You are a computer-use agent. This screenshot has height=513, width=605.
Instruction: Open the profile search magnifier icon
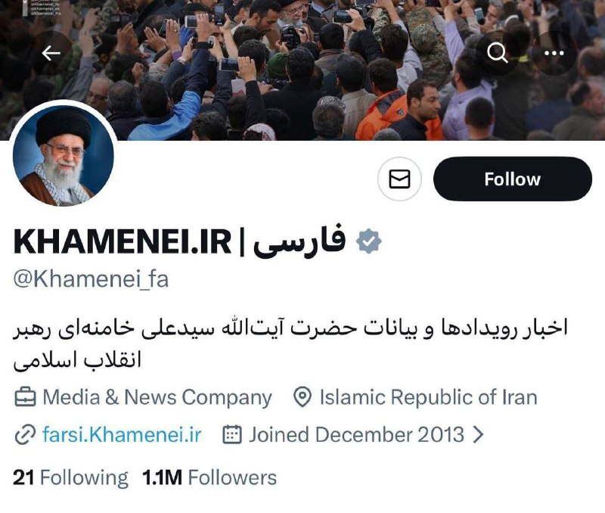[497, 53]
